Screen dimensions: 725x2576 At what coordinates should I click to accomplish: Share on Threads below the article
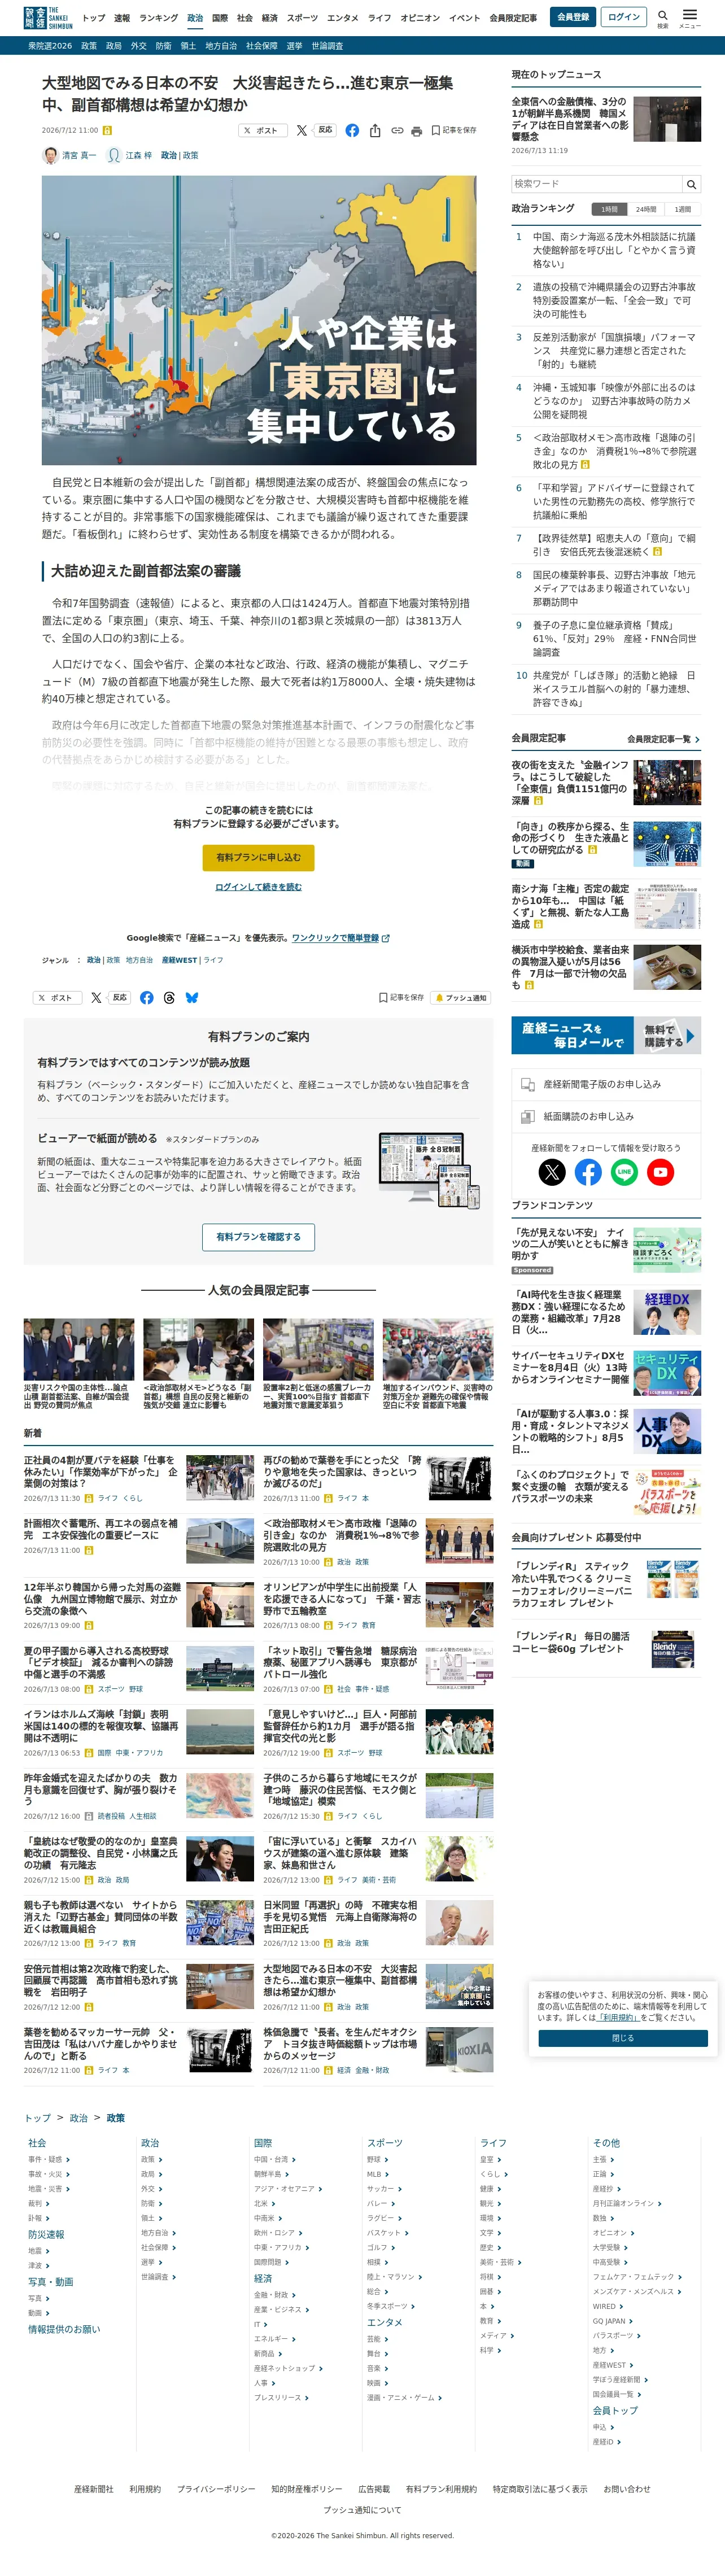(169, 997)
